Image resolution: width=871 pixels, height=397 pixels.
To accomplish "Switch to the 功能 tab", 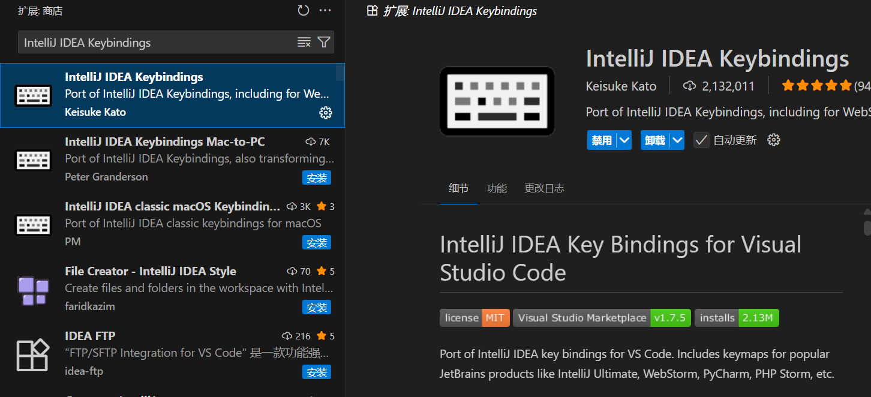I will (497, 188).
